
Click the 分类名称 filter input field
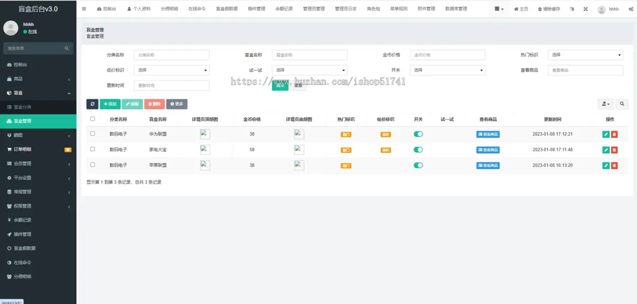pos(171,55)
